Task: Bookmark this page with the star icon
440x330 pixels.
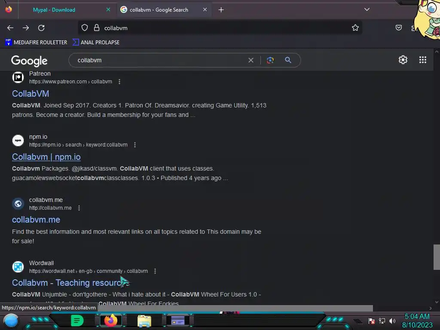Action: [355, 28]
